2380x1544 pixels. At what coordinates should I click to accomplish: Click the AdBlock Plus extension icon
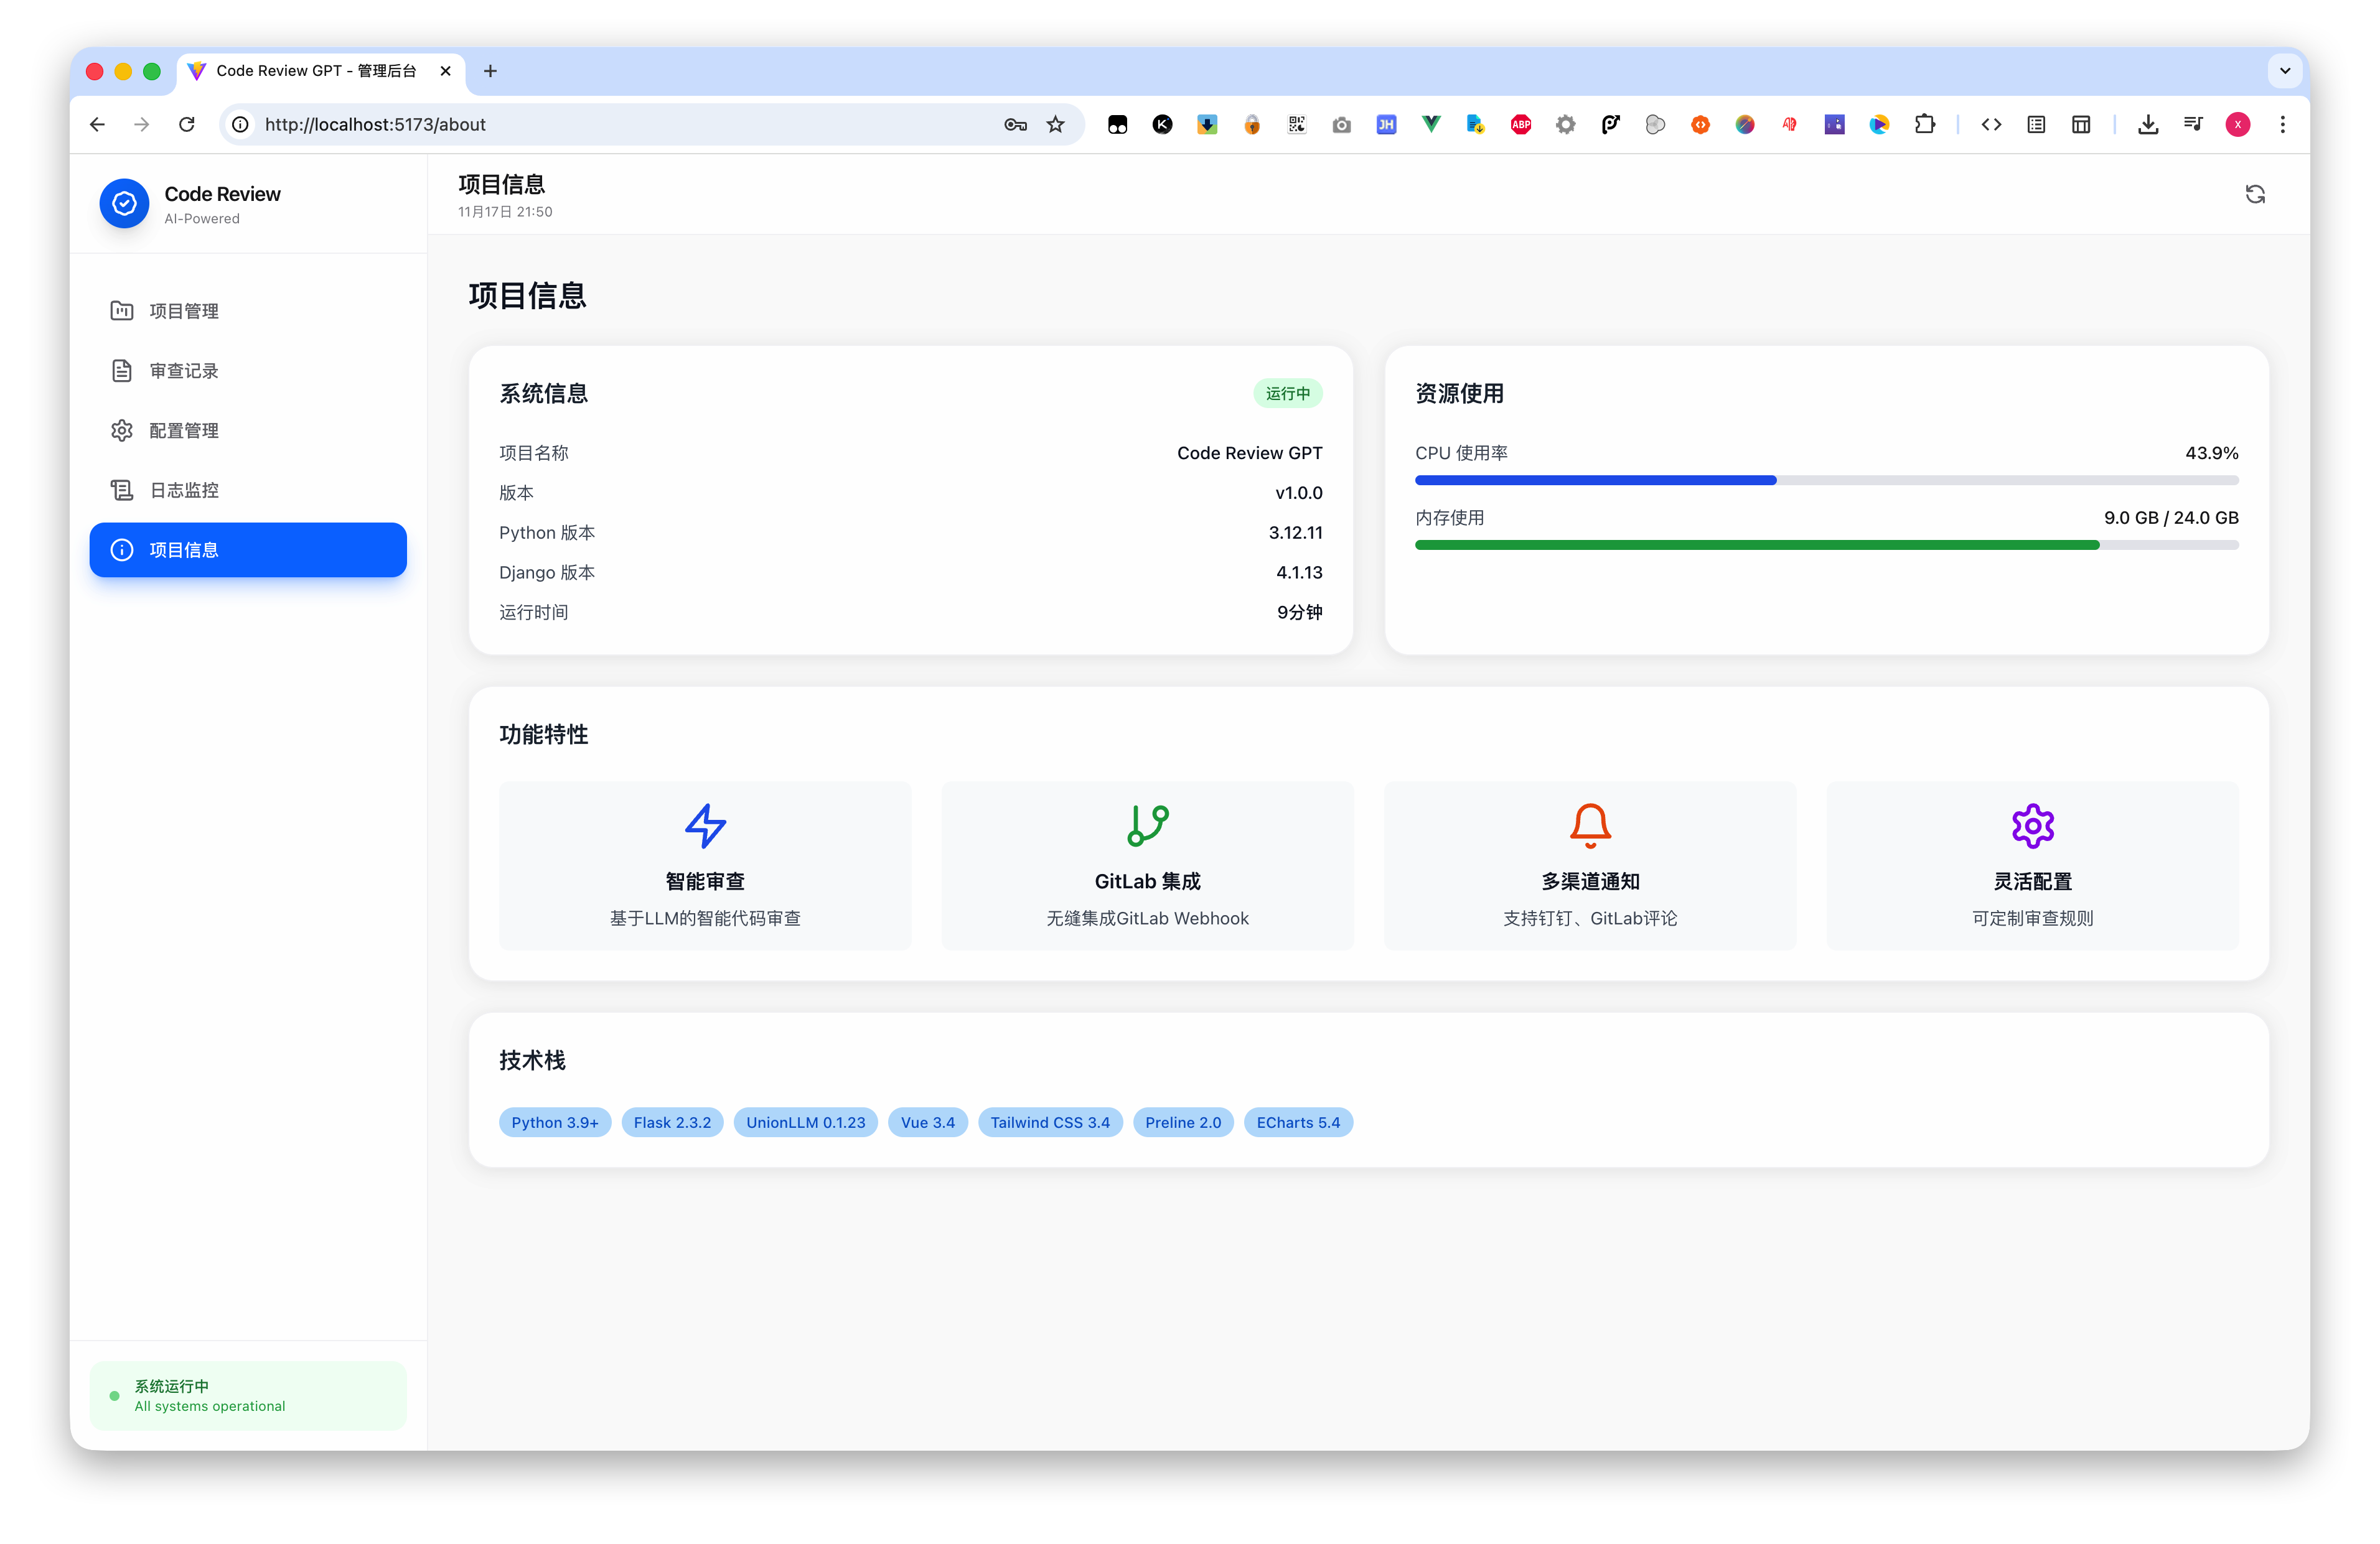[x=1520, y=125]
